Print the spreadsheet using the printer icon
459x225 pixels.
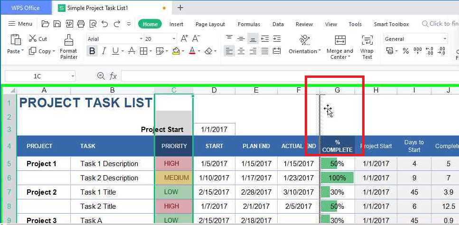(81, 24)
